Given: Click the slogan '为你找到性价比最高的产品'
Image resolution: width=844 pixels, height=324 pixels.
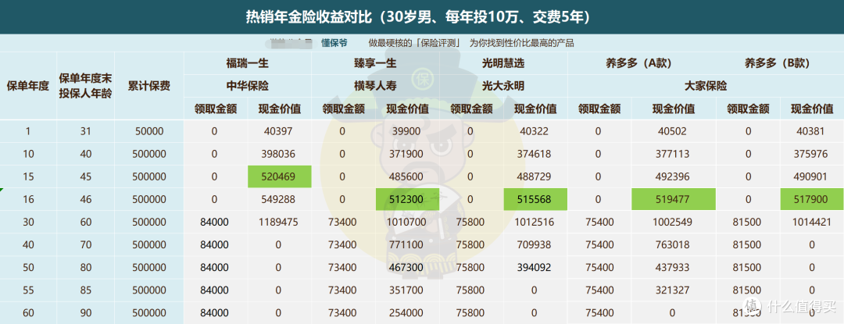Looking at the screenshot, I should pyautogui.click(x=521, y=43).
